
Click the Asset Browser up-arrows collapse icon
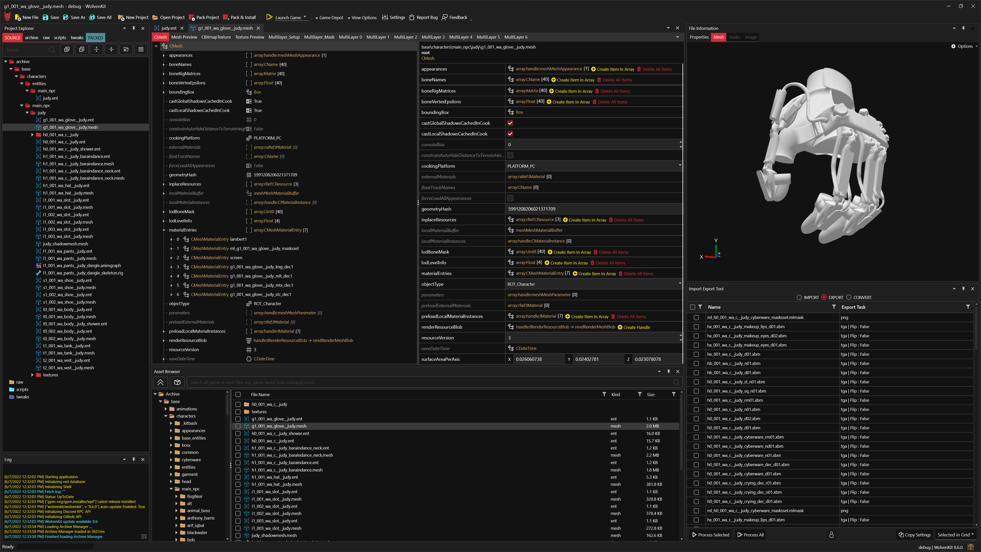pos(160,382)
